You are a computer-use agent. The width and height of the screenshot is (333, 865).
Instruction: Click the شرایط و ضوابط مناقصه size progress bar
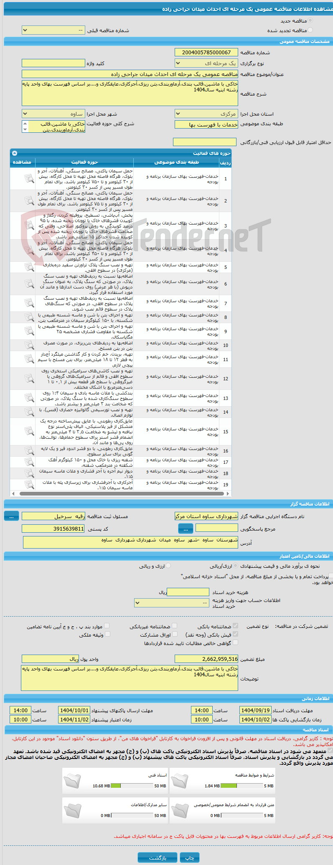242,786
